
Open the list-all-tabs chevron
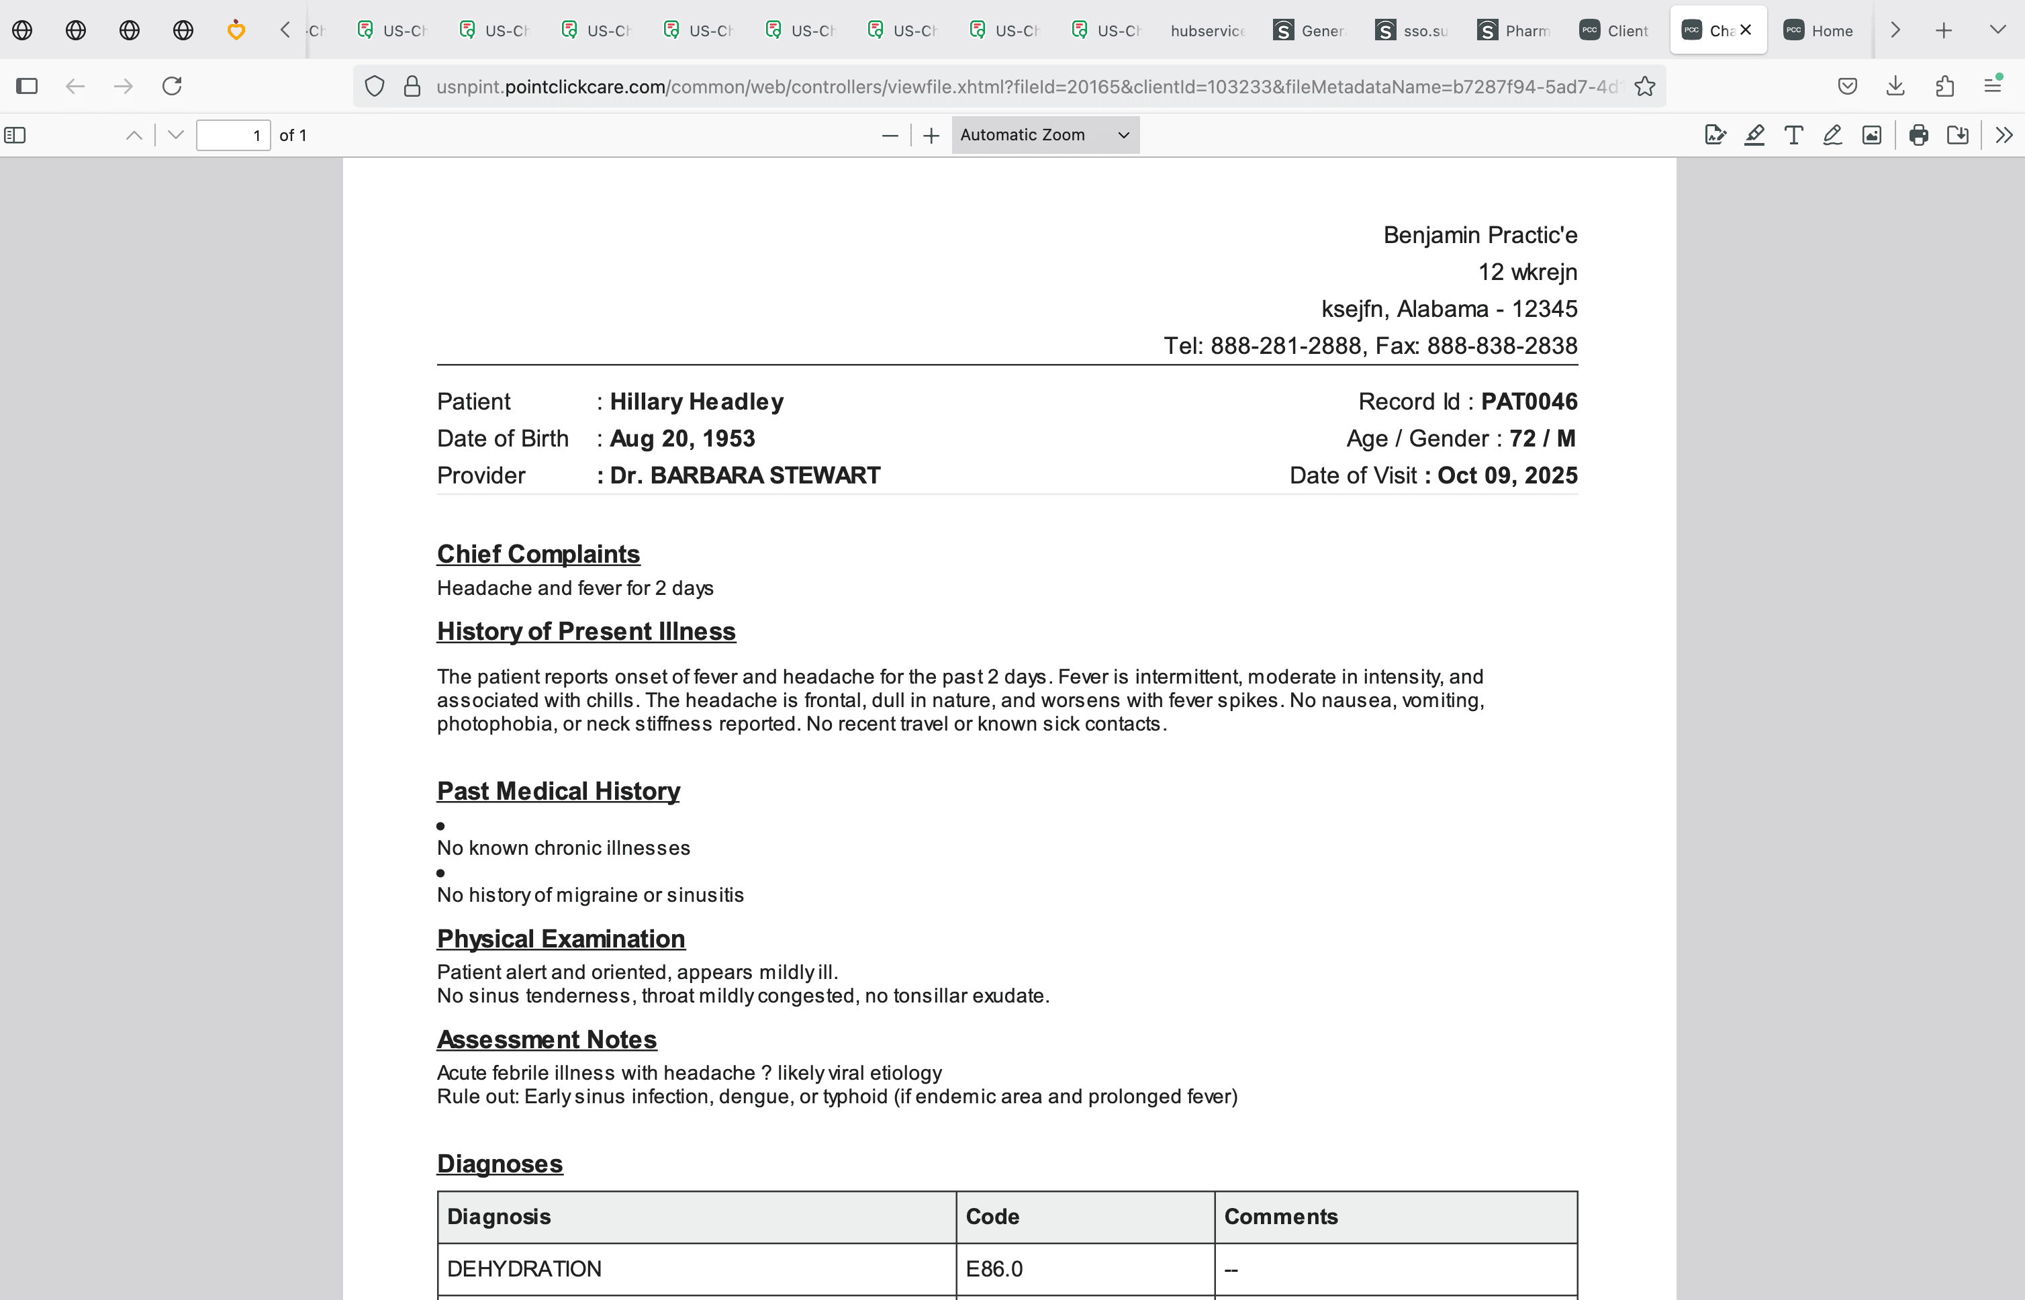(1997, 30)
